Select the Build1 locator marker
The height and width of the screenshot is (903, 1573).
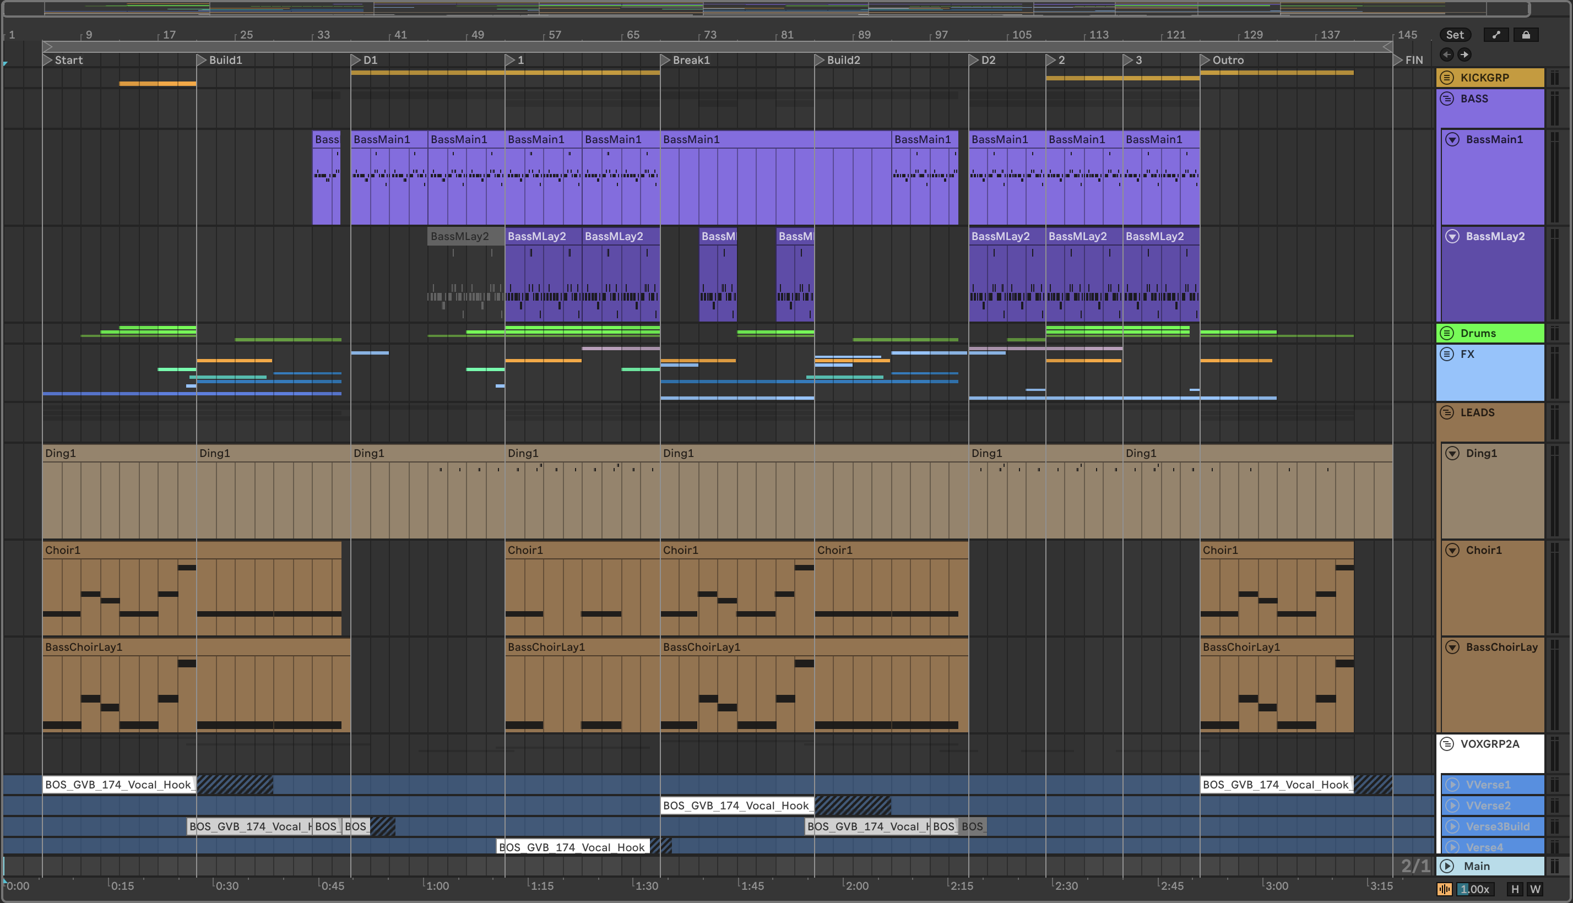click(x=220, y=60)
